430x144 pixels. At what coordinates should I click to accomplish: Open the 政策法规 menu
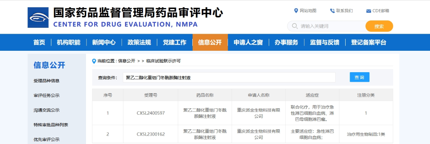139,42
